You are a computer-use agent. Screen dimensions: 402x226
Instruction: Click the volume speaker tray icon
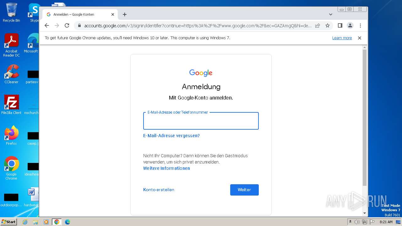click(x=357, y=222)
